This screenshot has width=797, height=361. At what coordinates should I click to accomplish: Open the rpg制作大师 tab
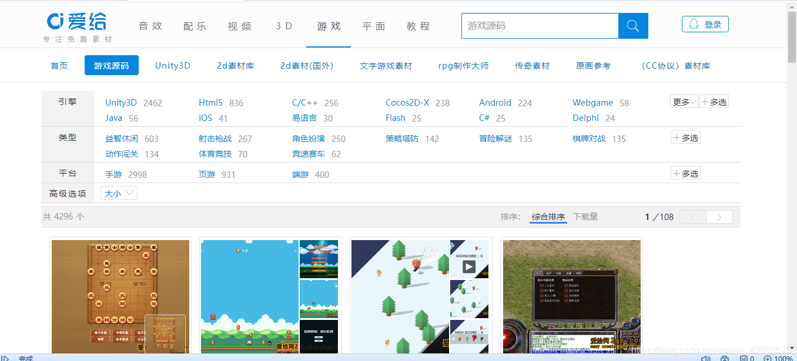(464, 66)
